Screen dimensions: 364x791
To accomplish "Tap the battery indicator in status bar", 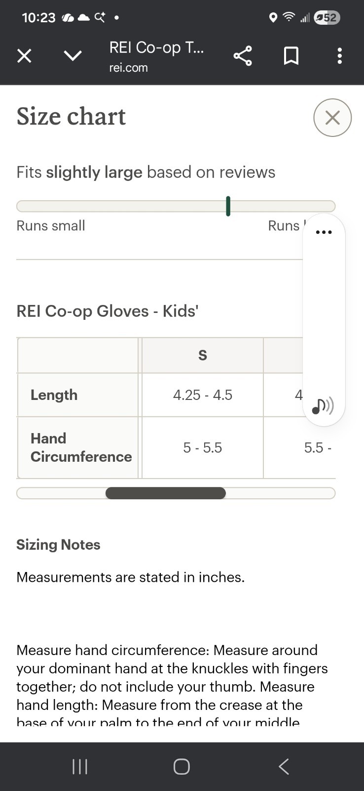I will (327, 18).
